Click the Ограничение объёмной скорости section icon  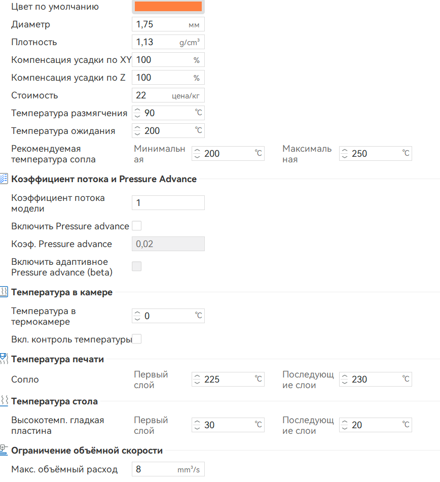click(4, 450)
